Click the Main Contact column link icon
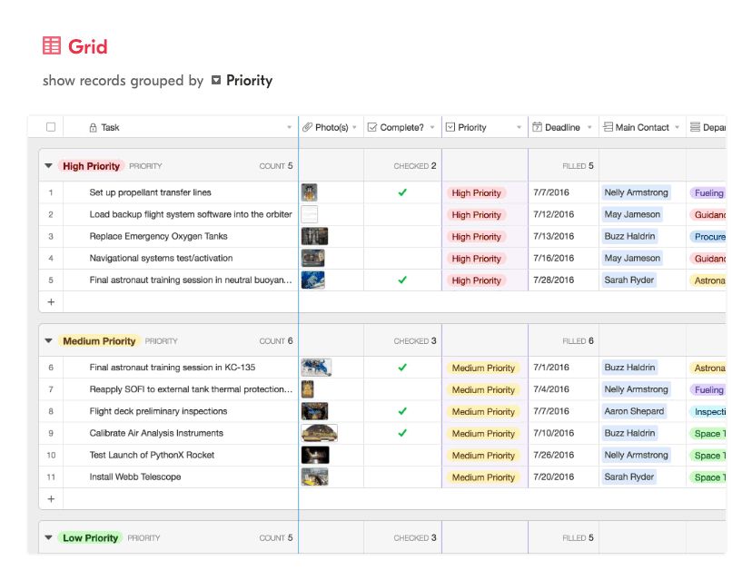The width and height of the screenshot is (752, 570). point(608,128)
